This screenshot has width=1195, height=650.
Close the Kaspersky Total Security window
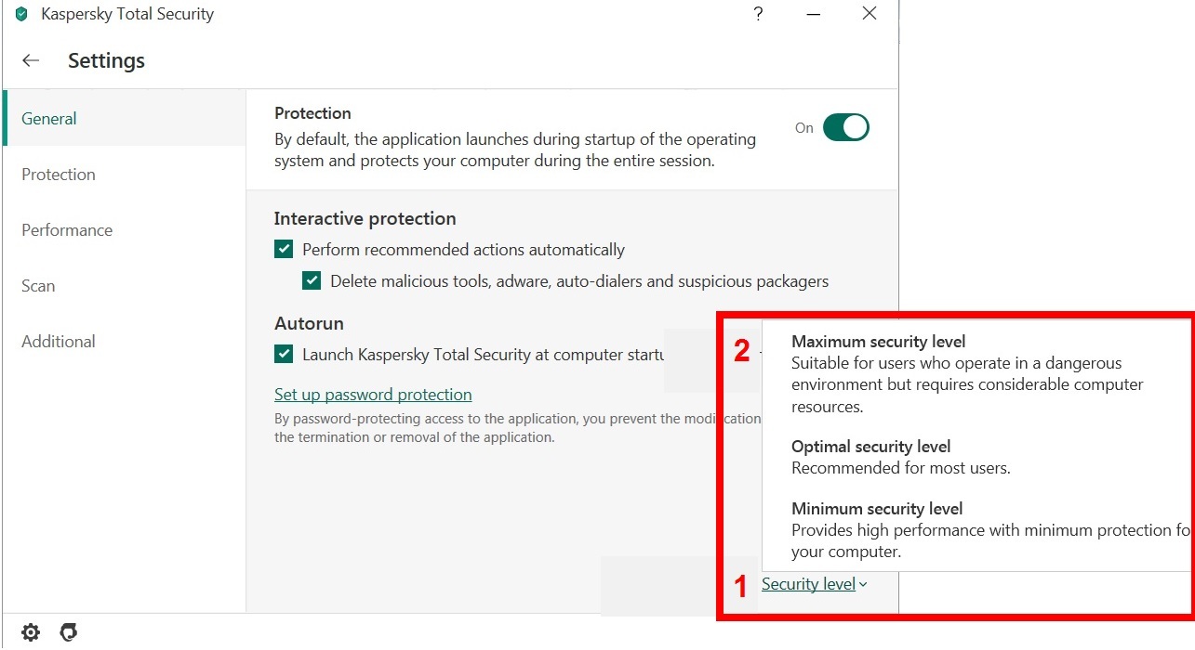[869, 14]
